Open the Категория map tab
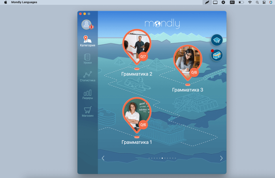Image resolution: width=275 pixels, height=178 pixels. (x=87, y=41)
